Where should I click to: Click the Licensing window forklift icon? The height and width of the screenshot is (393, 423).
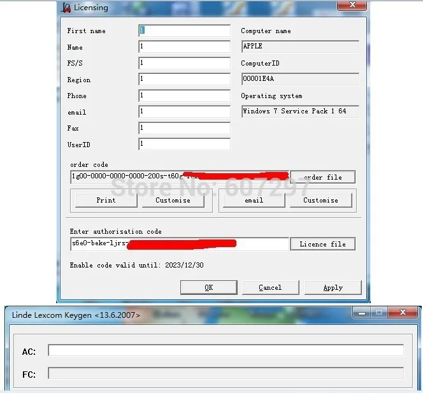pos(66,8)
